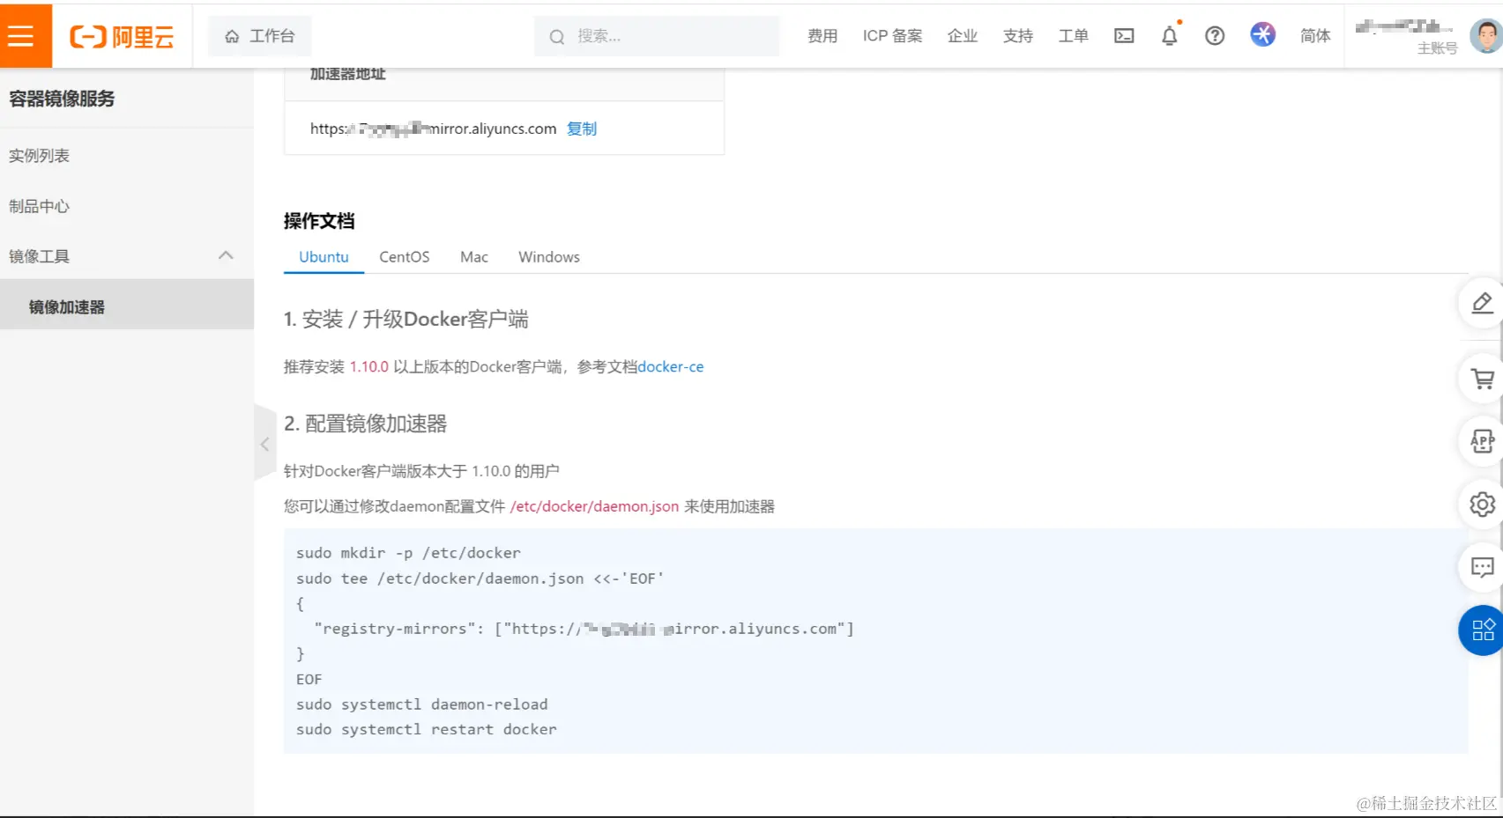1503x818 pixels.
Task: Open the 费用 menu
Action: pyautogui.click(x=822, y=36)
